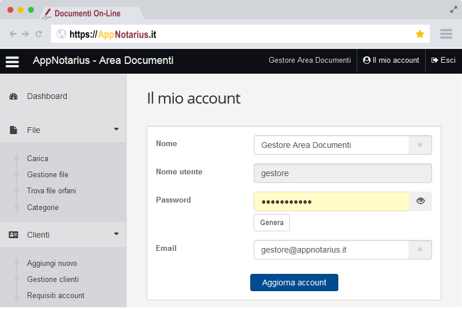Click the browser reload icon
The height and width of the screenshot is (309, 462).
39,35
